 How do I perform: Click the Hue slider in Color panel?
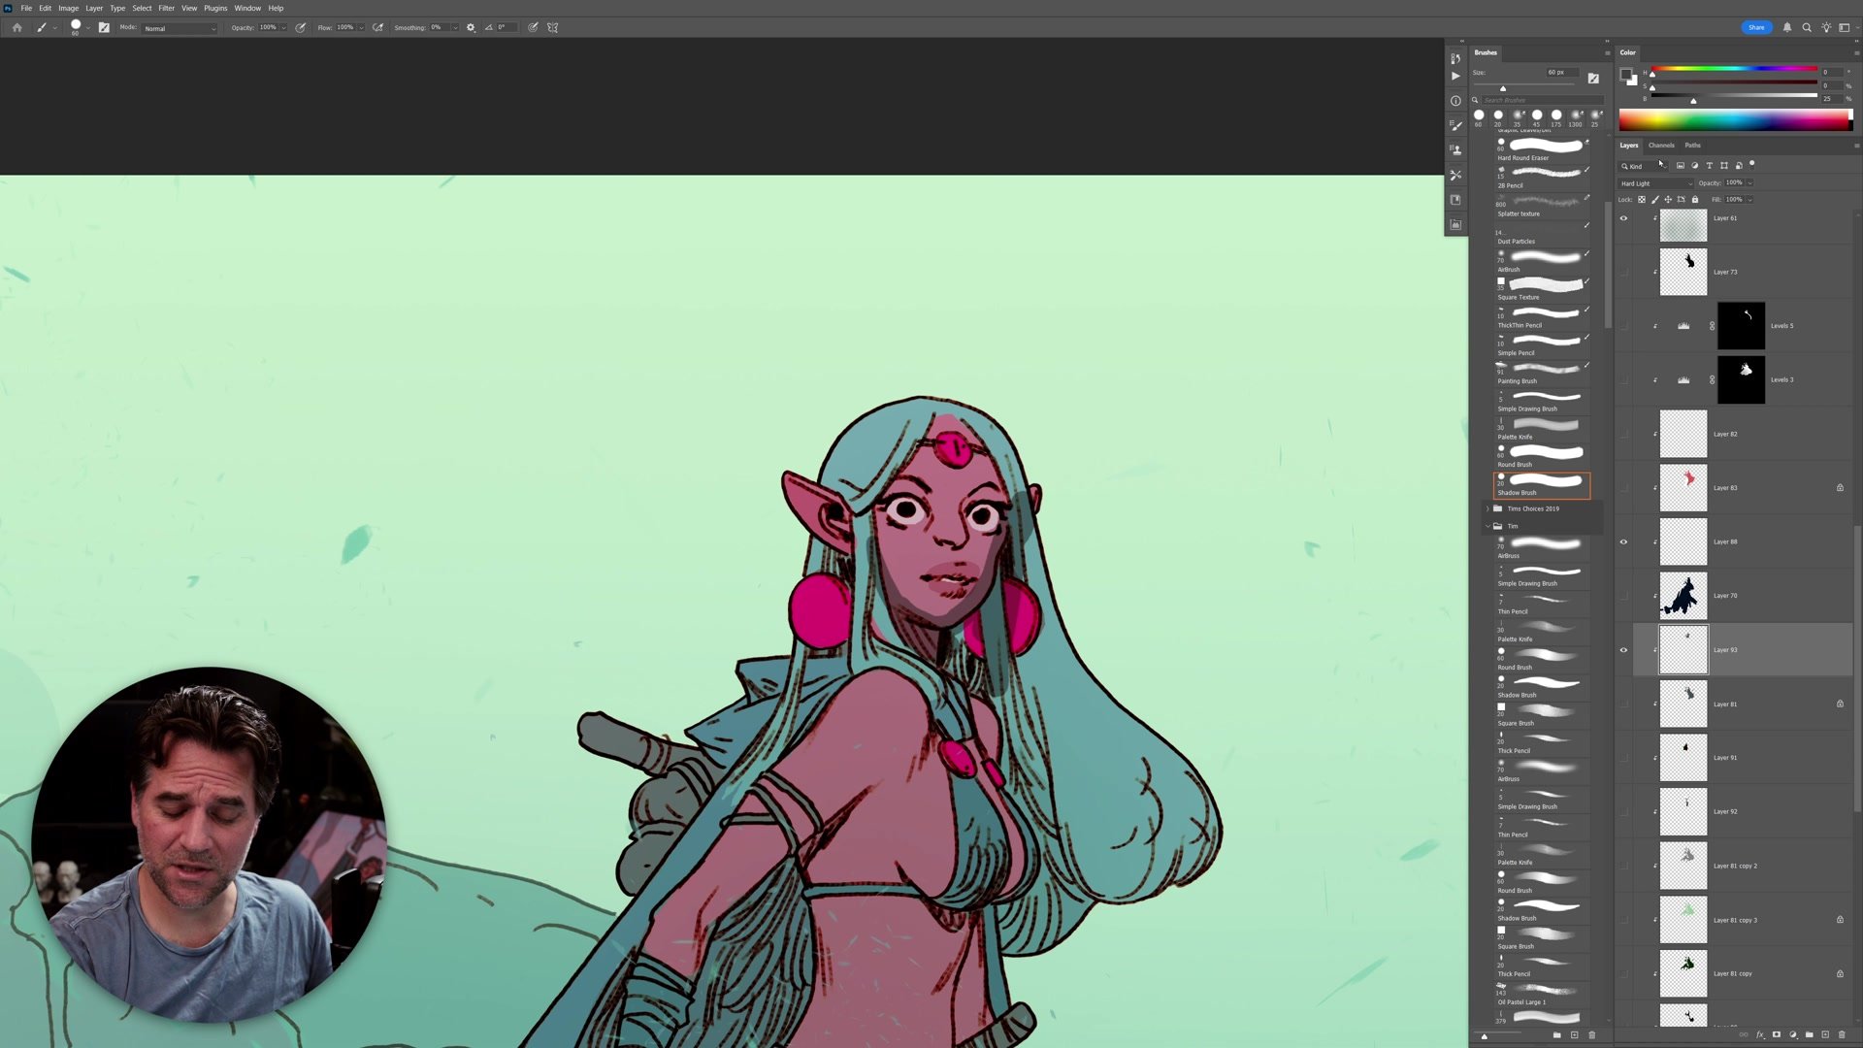[x=1734, y=70]
